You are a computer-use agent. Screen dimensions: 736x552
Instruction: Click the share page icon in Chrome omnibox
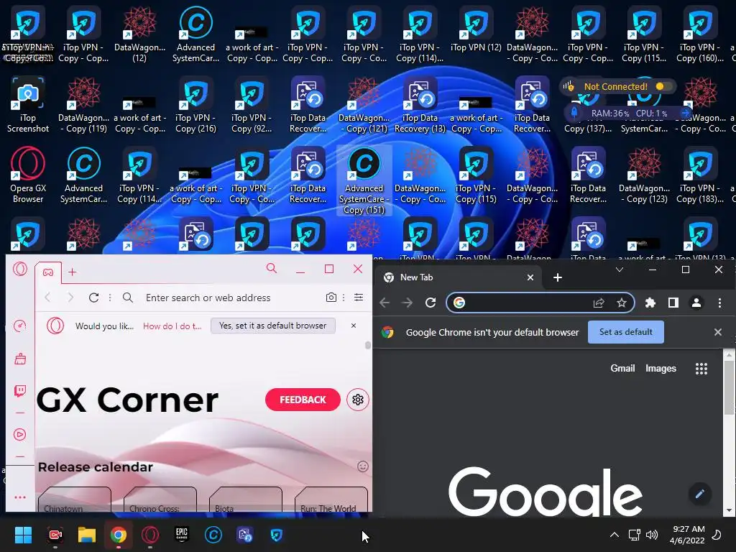click(599, 303)
